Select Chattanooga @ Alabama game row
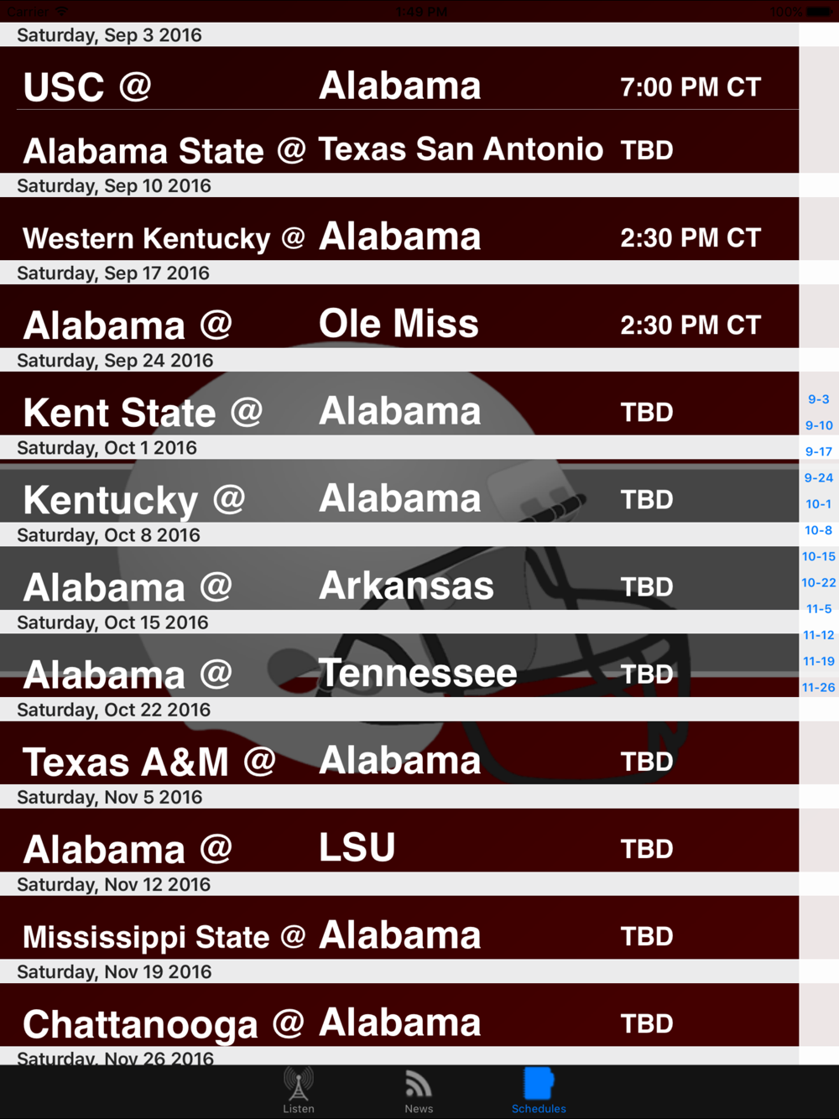Image resolution: width=839 pixels, height=1119 pixels. click(399, 1014)
